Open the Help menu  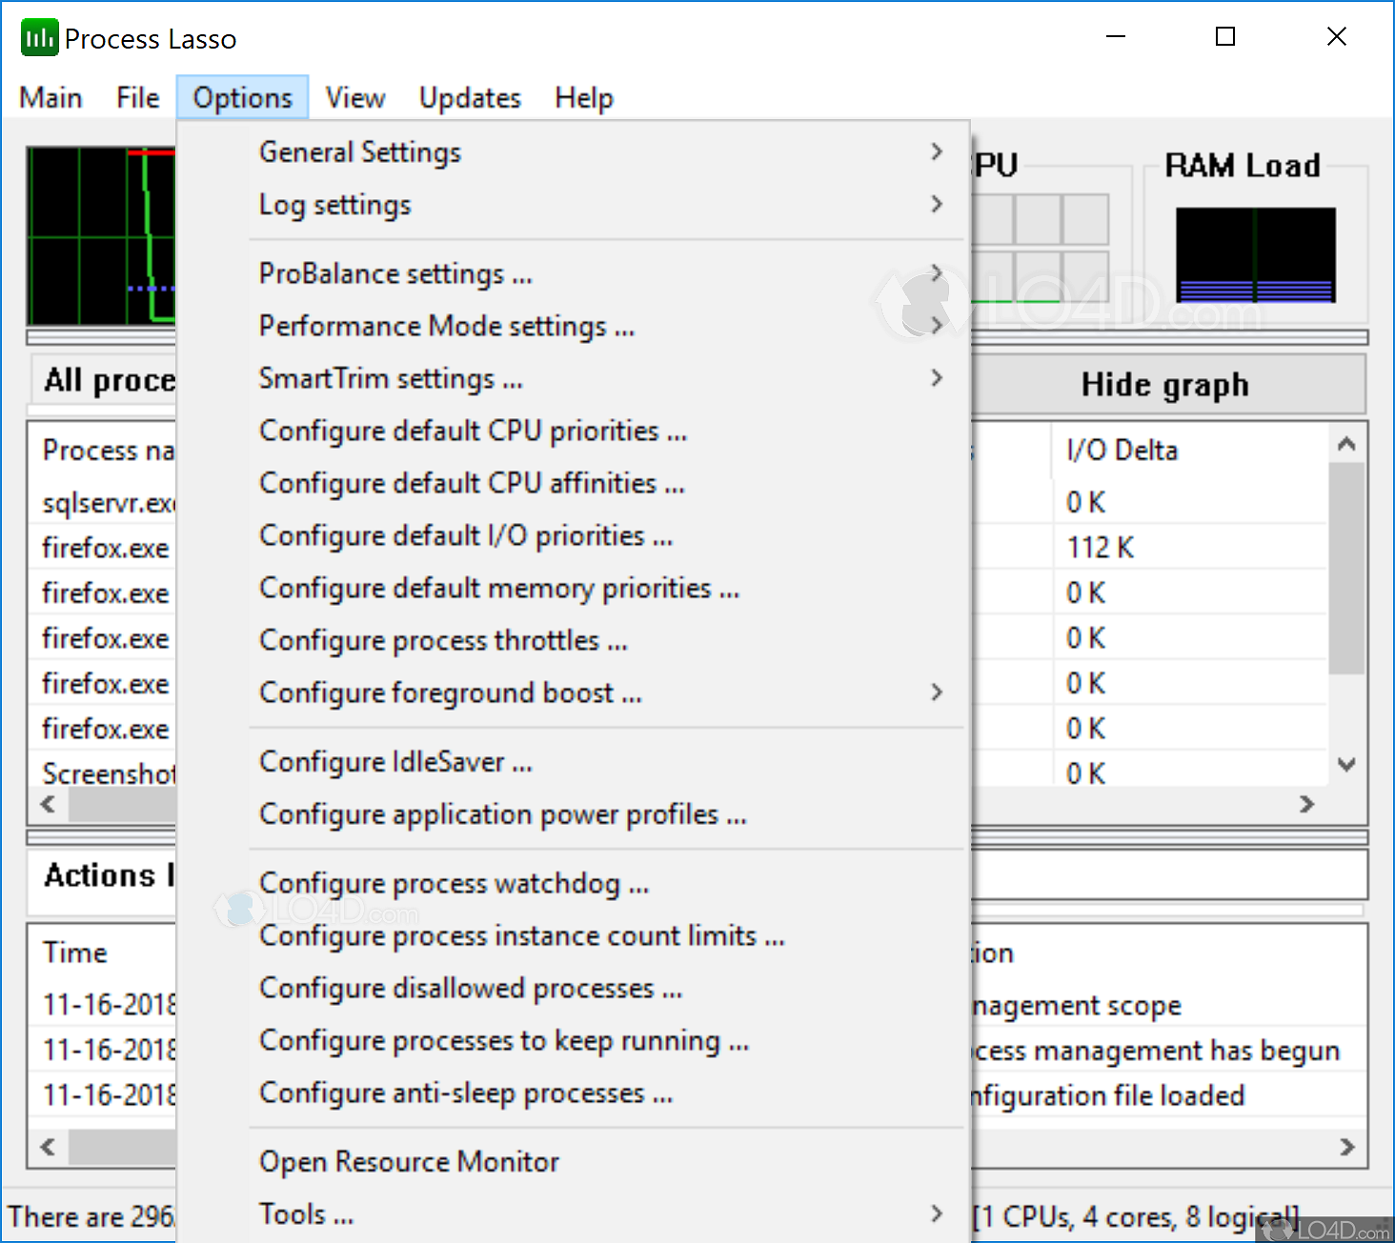[584, 98]
